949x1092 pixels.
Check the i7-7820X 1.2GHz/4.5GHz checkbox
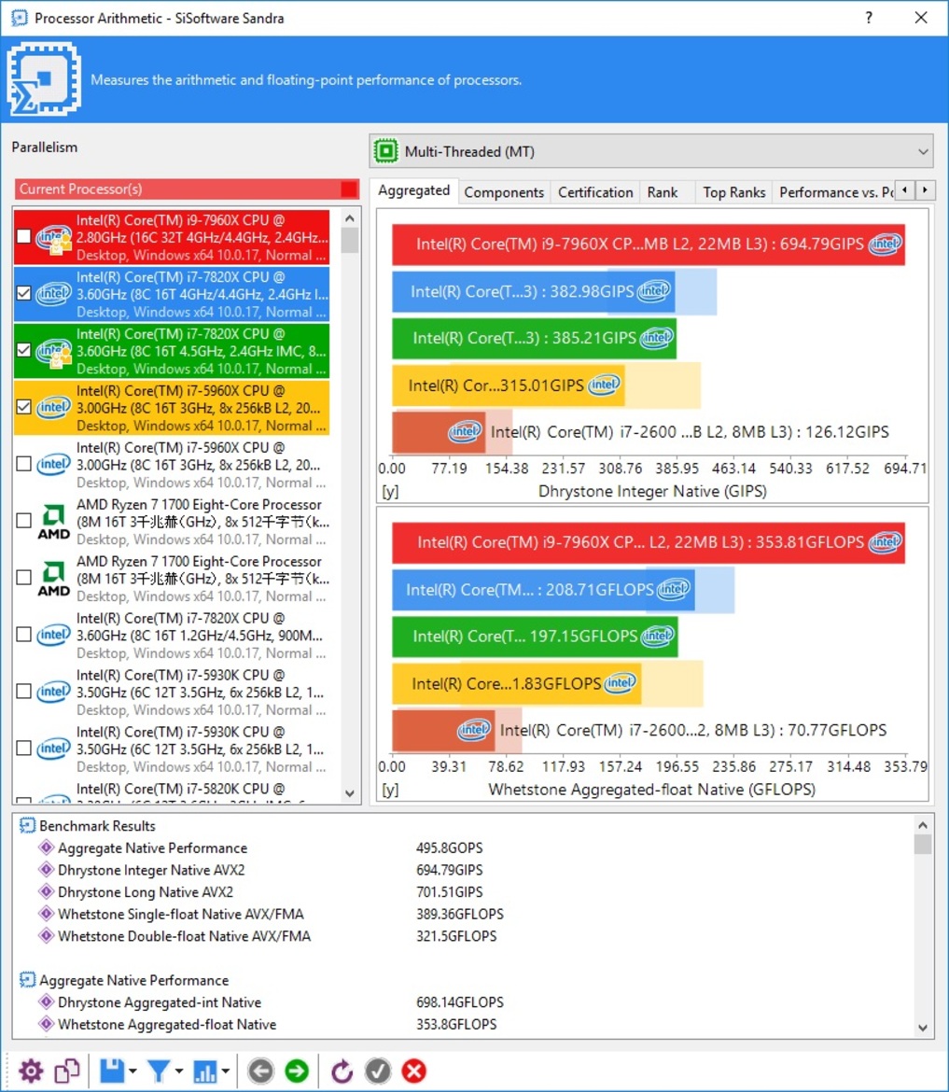(23, 635)
